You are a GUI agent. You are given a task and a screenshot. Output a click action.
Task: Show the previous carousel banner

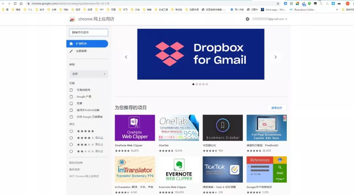tap(126, 57)
